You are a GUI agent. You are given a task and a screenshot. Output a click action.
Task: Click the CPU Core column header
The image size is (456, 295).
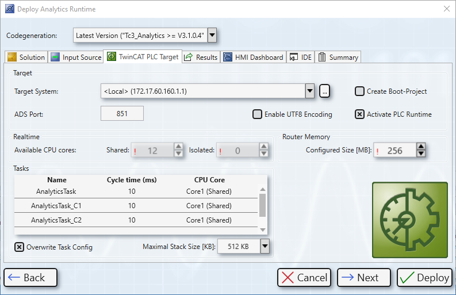click(x=209, y=180)
